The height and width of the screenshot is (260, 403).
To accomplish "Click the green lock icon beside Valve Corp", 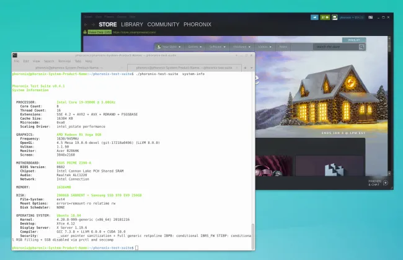I will (85, 32).
